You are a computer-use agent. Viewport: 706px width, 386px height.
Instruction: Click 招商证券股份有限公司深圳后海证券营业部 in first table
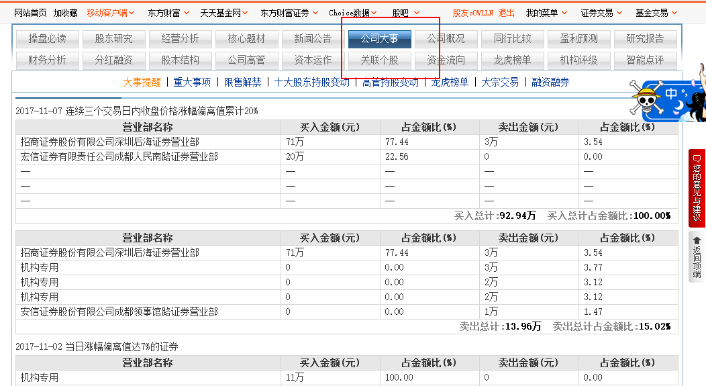(x=110, y=142)
